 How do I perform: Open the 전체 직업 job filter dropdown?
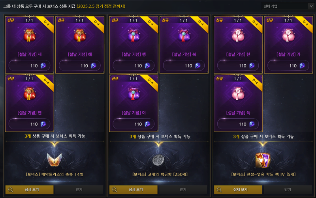pyautogui.click(x=288, y=6)
